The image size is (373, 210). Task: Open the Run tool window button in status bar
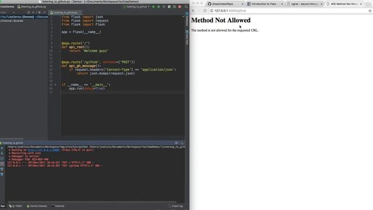click(2, 206)
